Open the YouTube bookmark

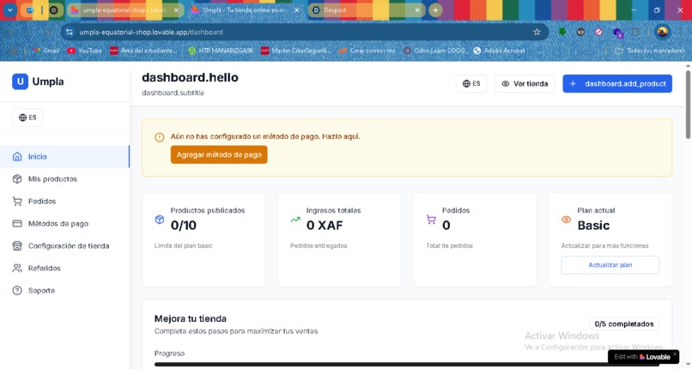point(84,51)
